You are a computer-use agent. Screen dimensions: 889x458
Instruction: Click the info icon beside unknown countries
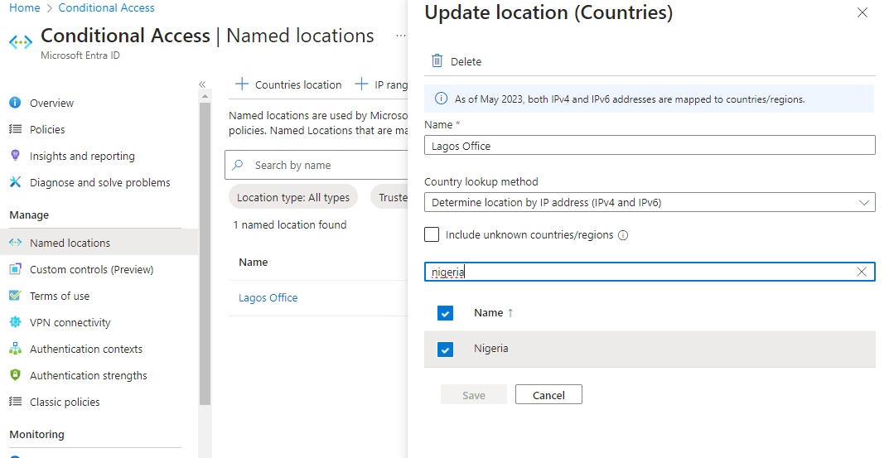(x=623, y=235)
